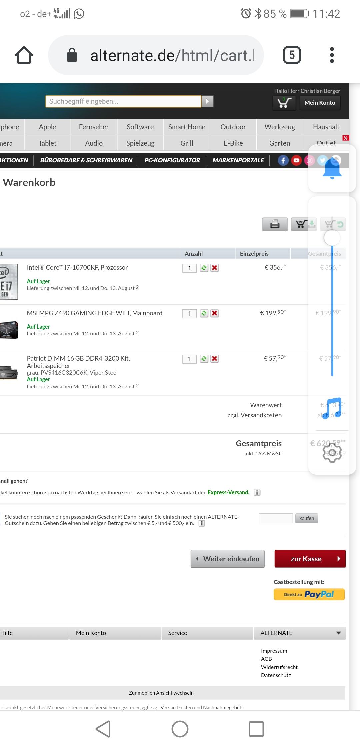Image resolution: width=360 pixels, height=748 pixels.
Task: Open the Spielzeug category
Action: (140, 143)
